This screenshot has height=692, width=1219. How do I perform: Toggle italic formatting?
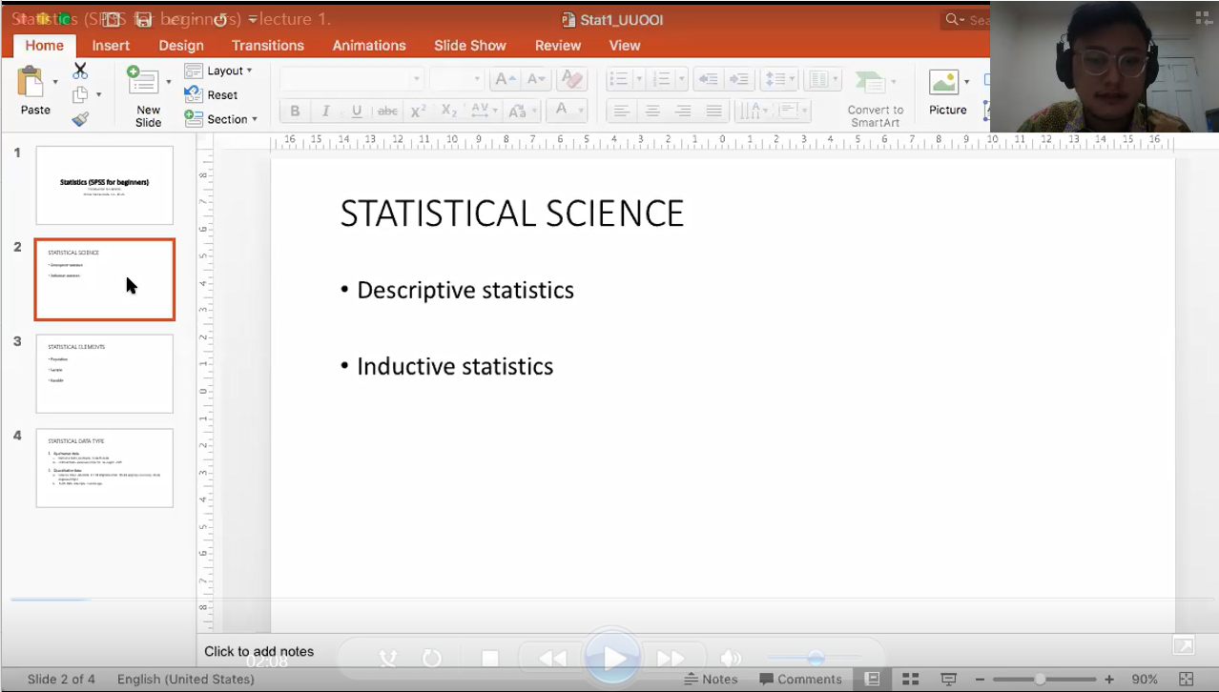(x=325, y=111)
